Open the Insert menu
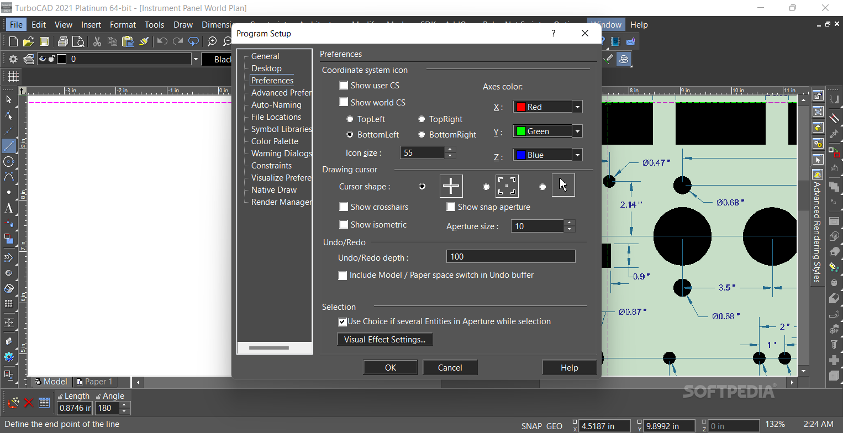The height and width of the screenshot is (433, 843). [91, 25]
